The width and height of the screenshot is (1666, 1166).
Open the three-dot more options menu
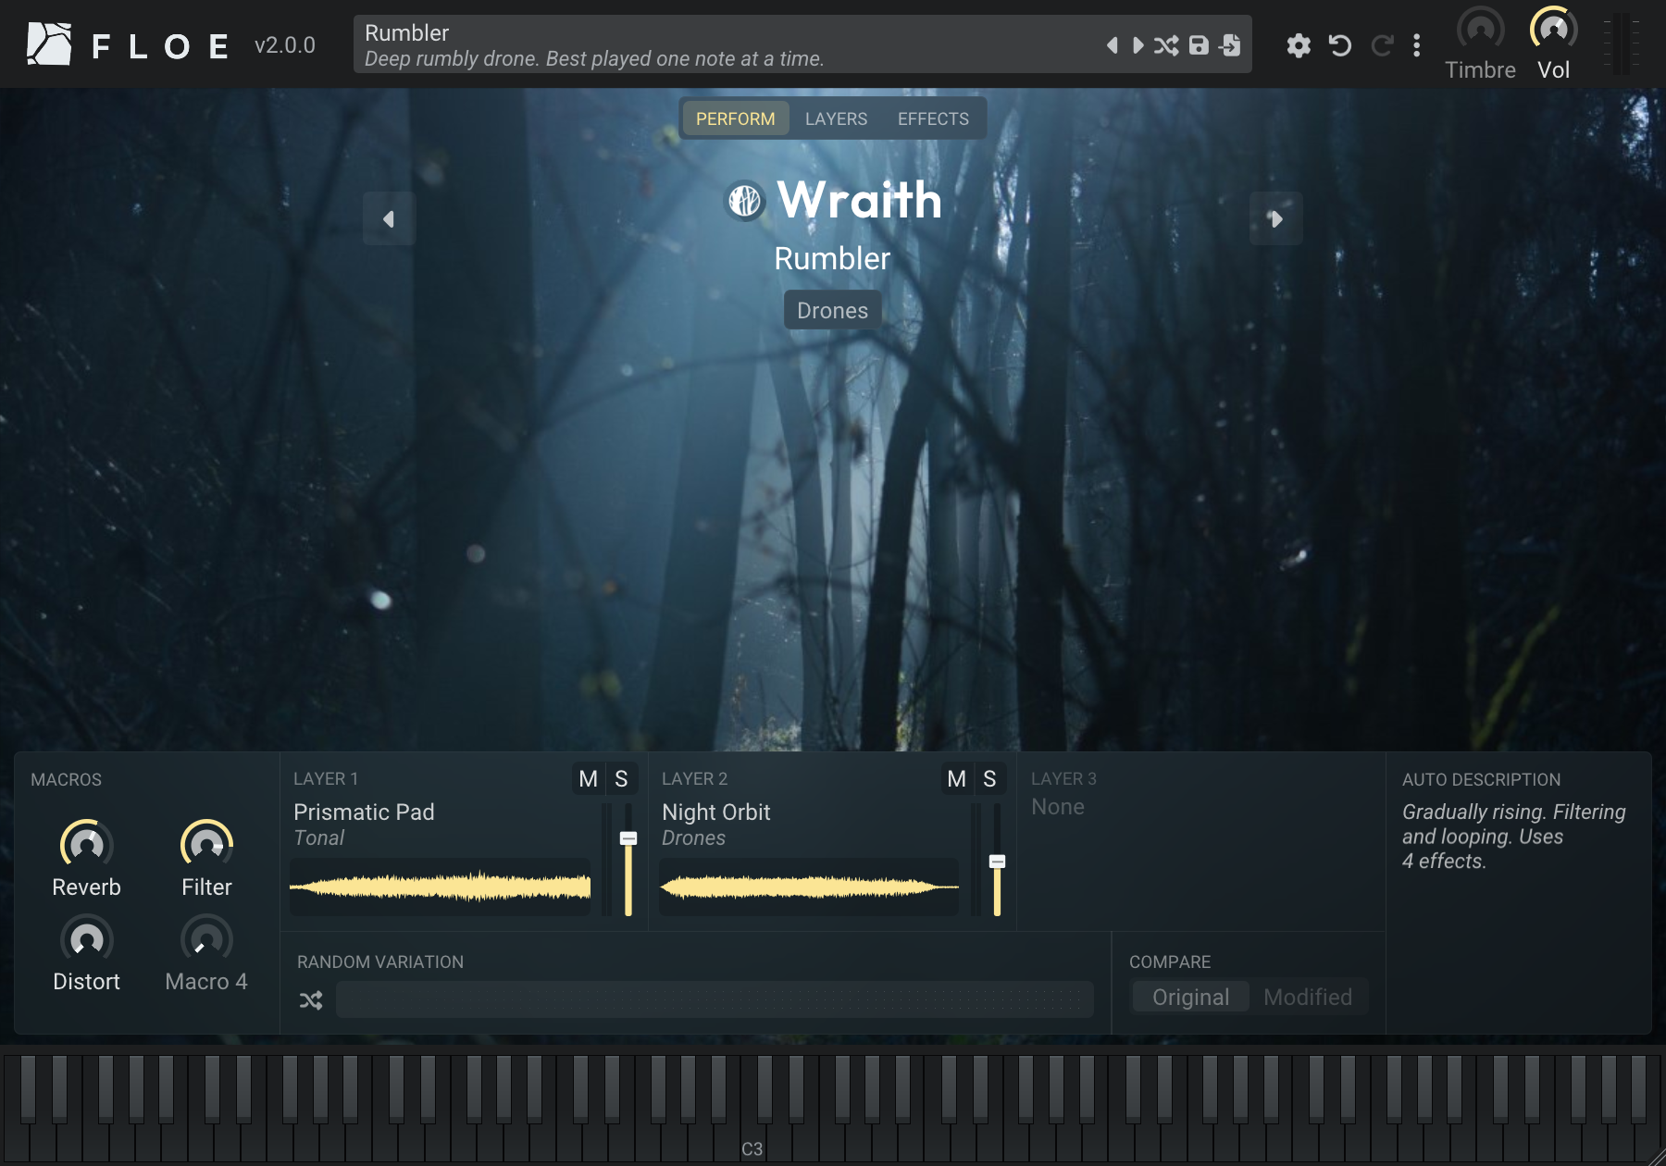point(1417,45)
